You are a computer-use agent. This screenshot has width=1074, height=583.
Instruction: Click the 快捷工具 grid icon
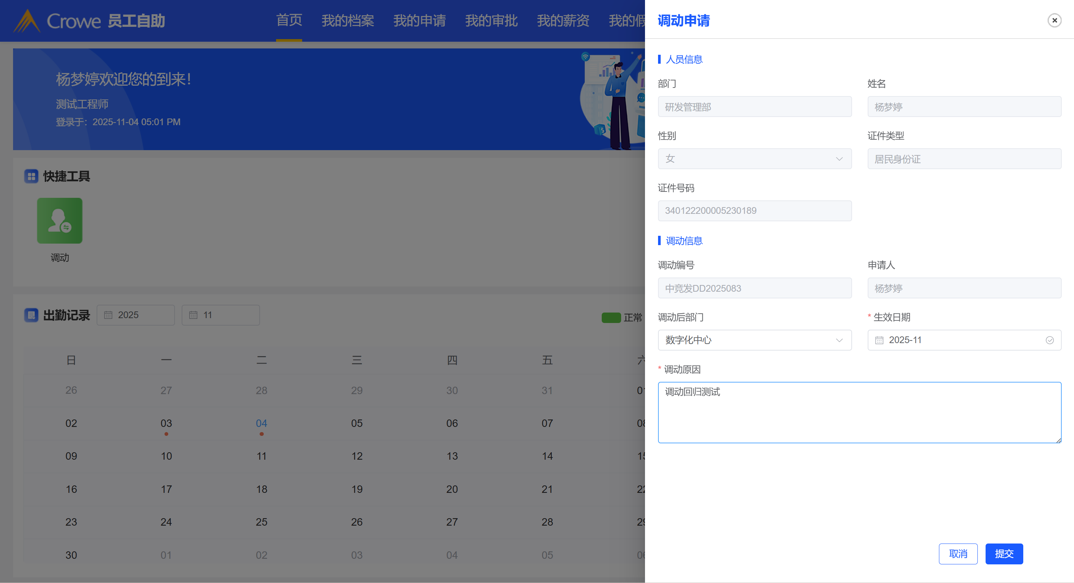coord(31,176)
